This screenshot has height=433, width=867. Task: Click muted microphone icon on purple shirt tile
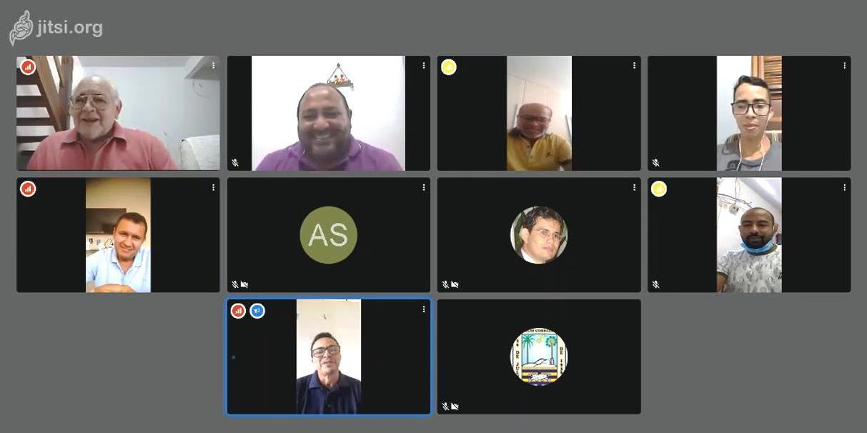(235, 163)
